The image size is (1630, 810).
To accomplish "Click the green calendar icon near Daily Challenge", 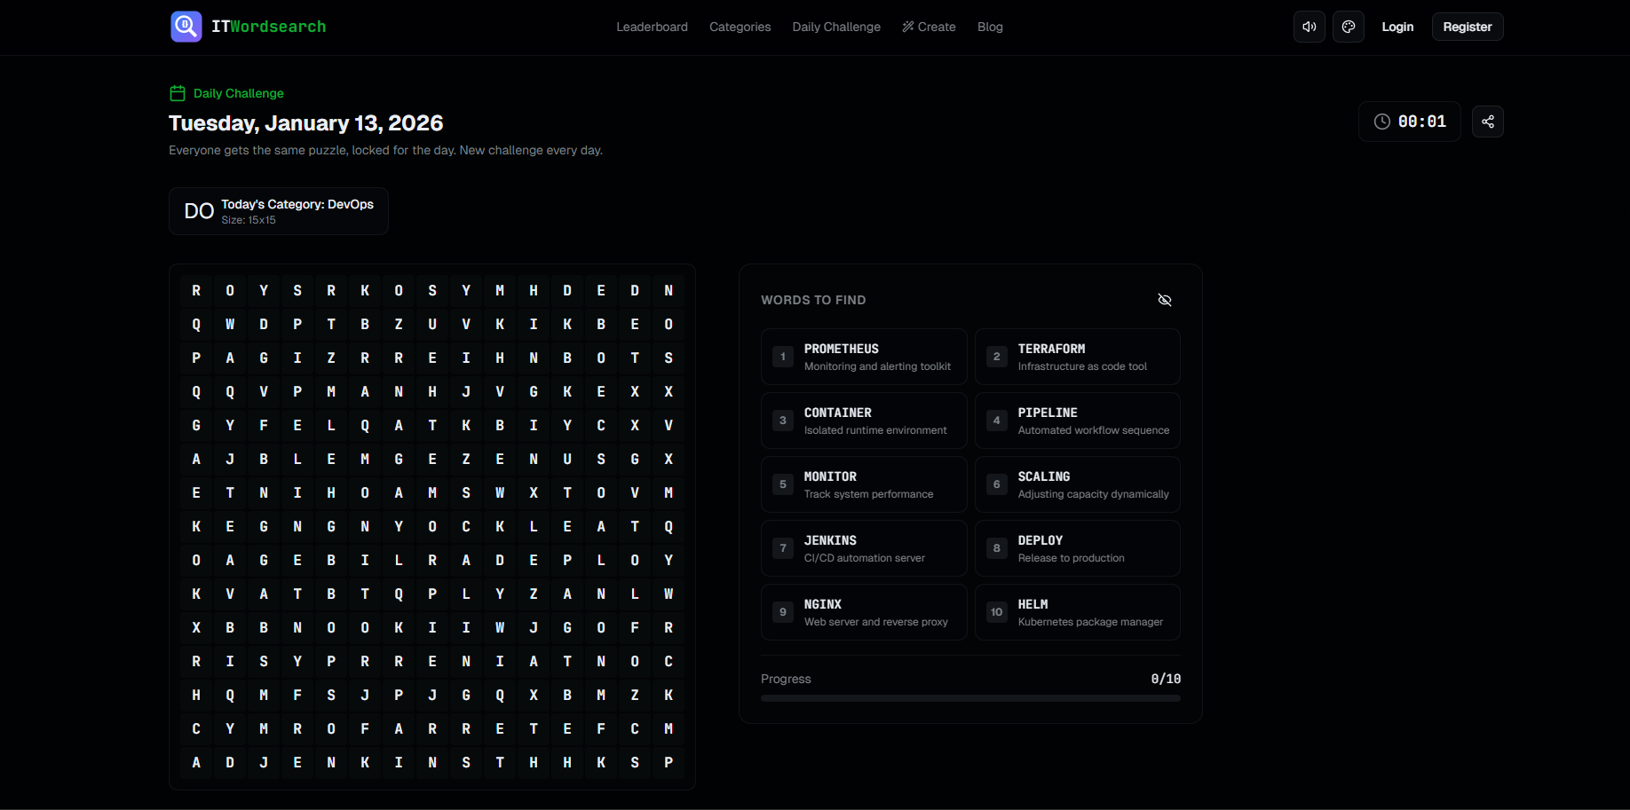I will pos(177,92).
